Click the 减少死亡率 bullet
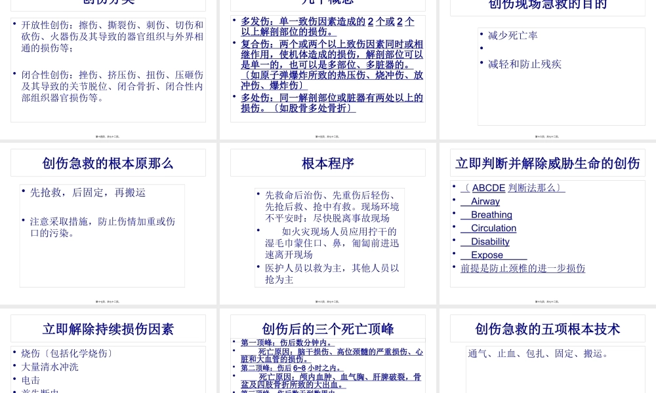 (512, 35)
